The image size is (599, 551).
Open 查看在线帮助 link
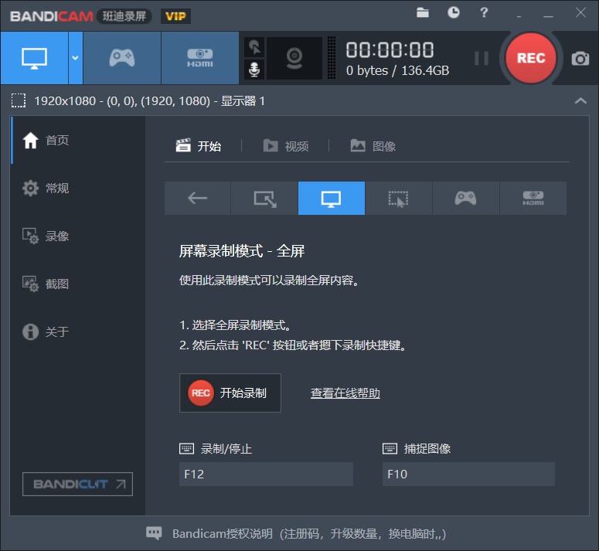pyautogui.click(x=345, y=393)
